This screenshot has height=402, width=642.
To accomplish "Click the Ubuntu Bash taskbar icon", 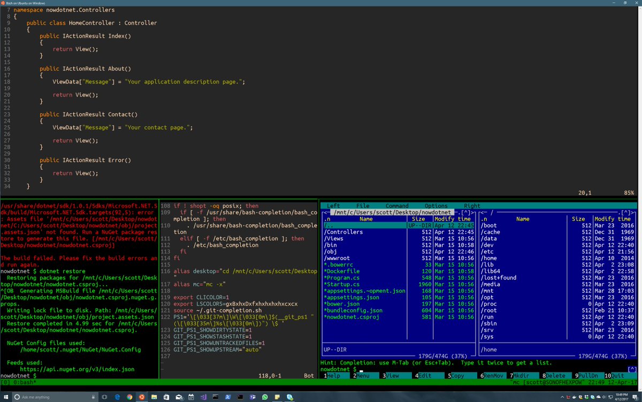I will pos(142,397).
